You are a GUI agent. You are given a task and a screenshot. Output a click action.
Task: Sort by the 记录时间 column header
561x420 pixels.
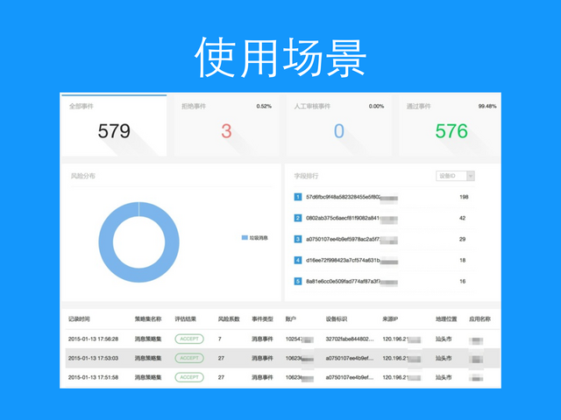pyautogui.click(x=79, y=318)
